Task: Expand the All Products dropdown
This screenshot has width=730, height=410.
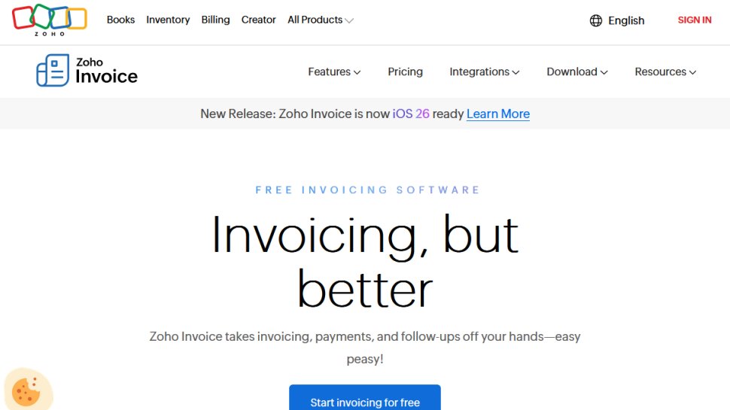Action: coord(321,20)
